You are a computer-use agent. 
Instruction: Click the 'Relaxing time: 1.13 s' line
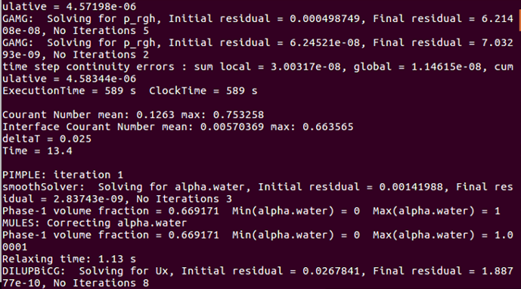[x=69, y=259]
